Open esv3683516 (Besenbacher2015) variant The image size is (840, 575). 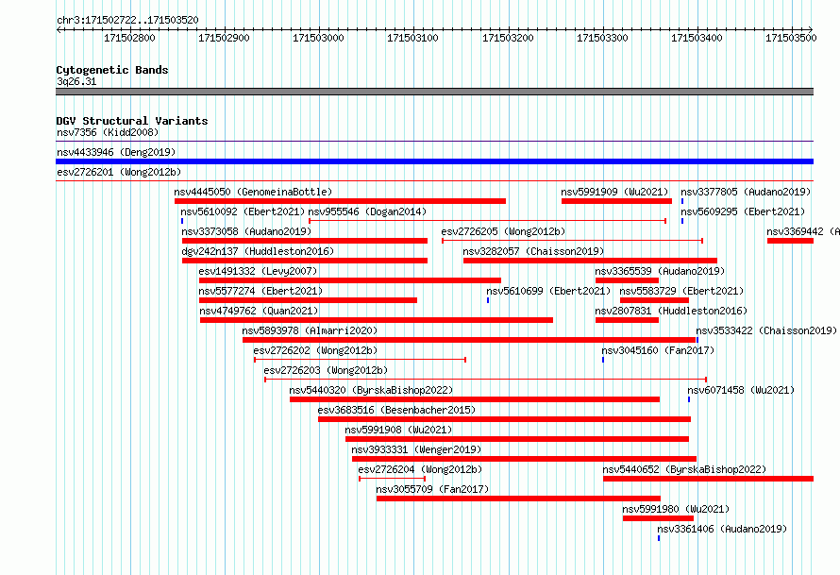(x=396, y=410)
